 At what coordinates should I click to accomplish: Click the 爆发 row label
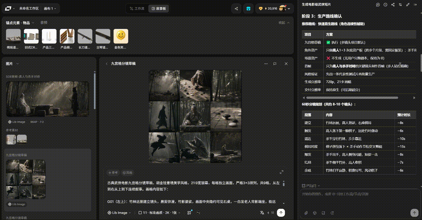pyautogui.click(x=308, y=154)
